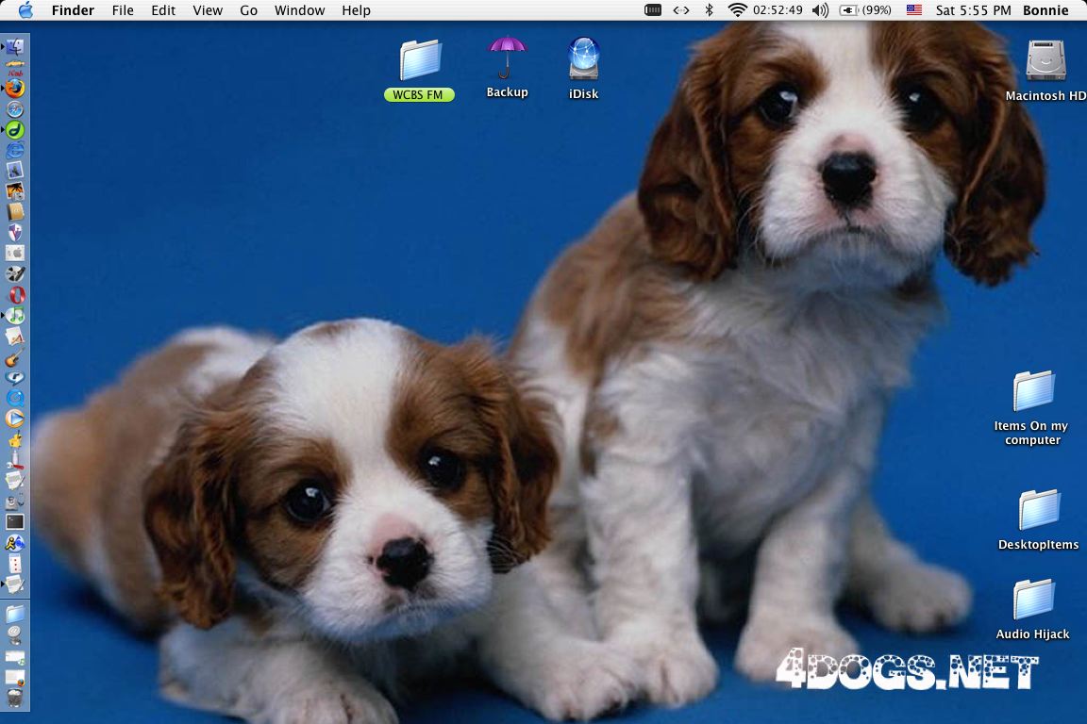This screenshot has height=724, width=1087.
Task: Open AIM instant messenger from the Dock
Action: point(15,544)
